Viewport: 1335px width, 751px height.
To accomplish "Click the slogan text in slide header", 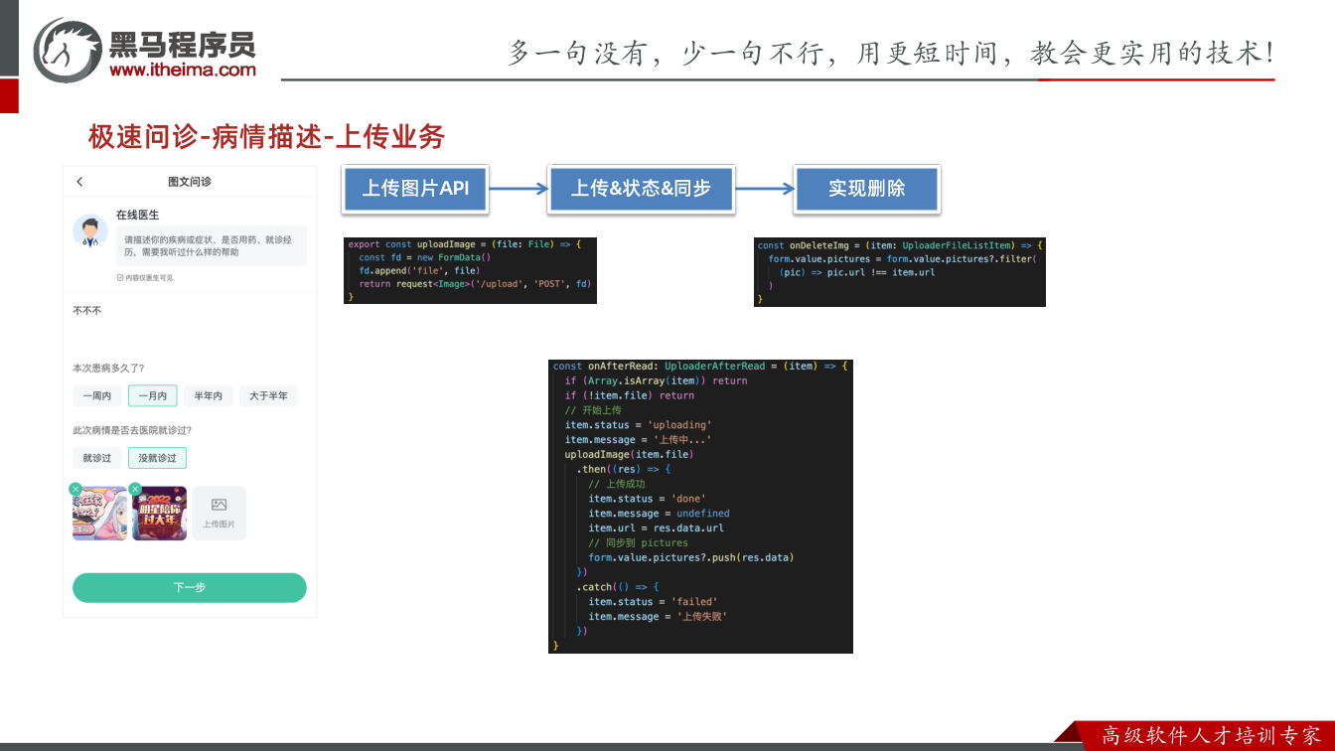I will pos(891,53).
